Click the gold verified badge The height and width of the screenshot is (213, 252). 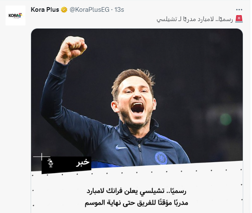click(64, 10)
